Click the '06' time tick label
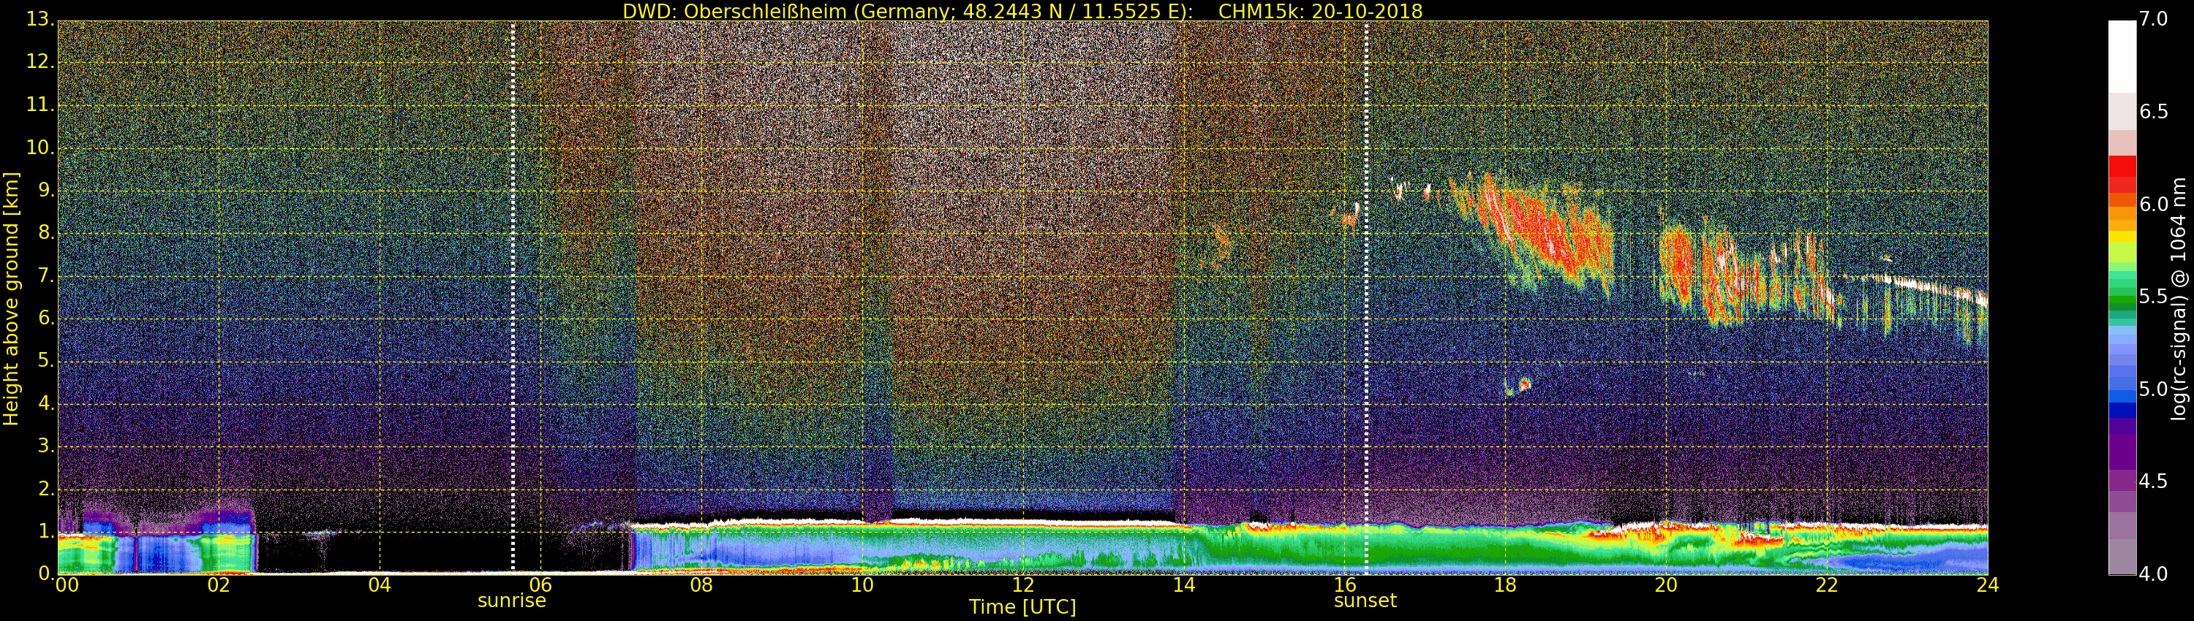 541,584
